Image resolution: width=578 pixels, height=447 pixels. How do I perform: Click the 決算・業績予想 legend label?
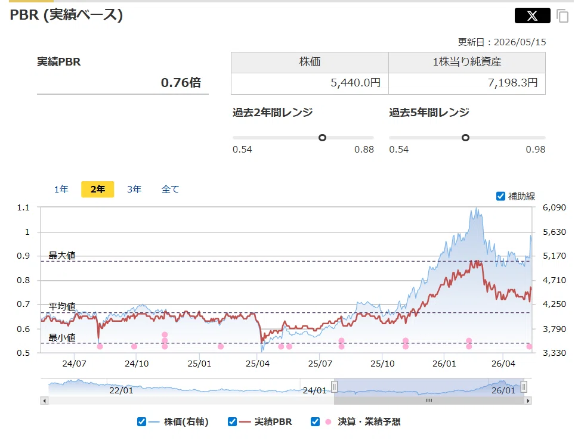coord(369,421)
